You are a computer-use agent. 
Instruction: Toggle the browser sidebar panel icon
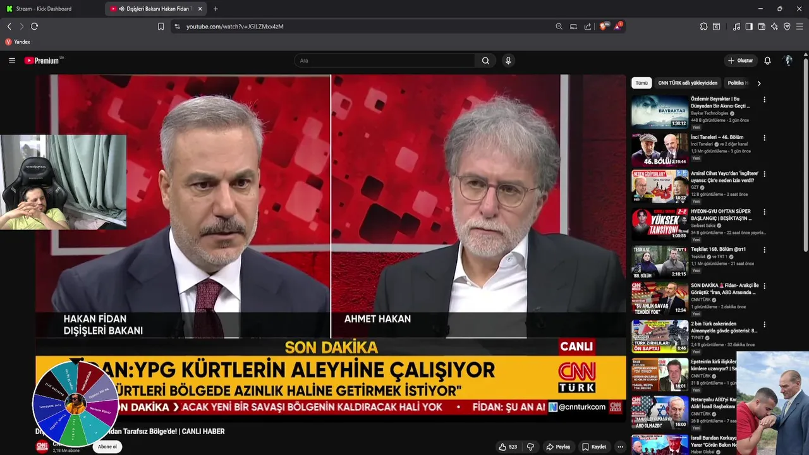pos(749,27)
